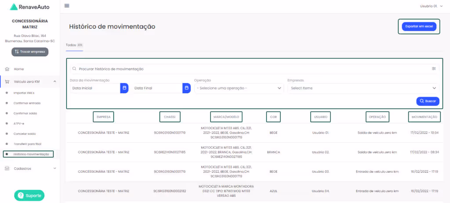Viewport: 450px width, 203px height.
Task: Click the Veículo zero KM cart icon
Action: coord(7,82)
